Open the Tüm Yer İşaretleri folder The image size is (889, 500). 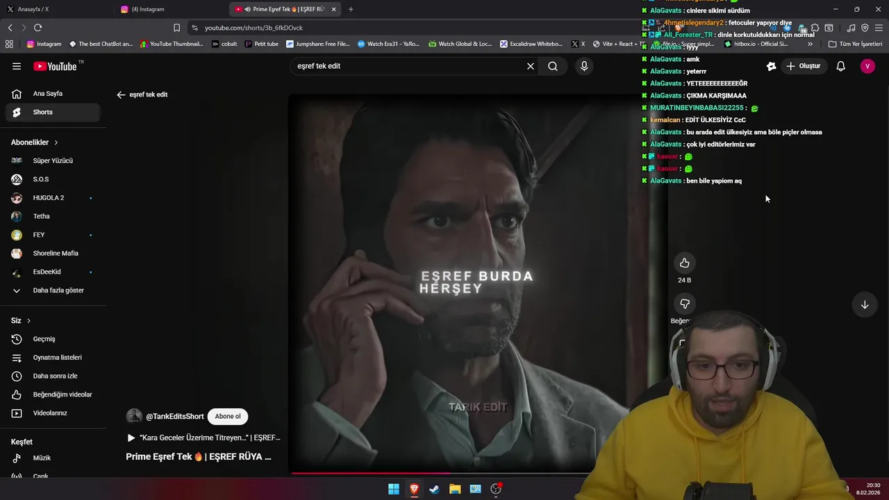point(855,44)
